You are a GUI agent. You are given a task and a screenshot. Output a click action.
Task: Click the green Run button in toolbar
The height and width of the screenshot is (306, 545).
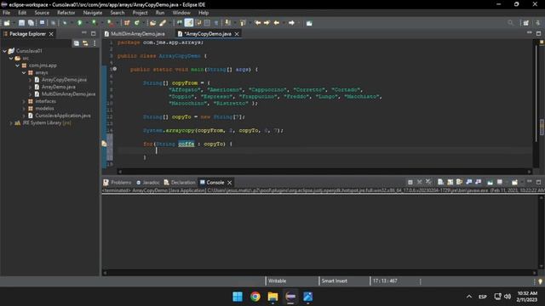(79, 23)
